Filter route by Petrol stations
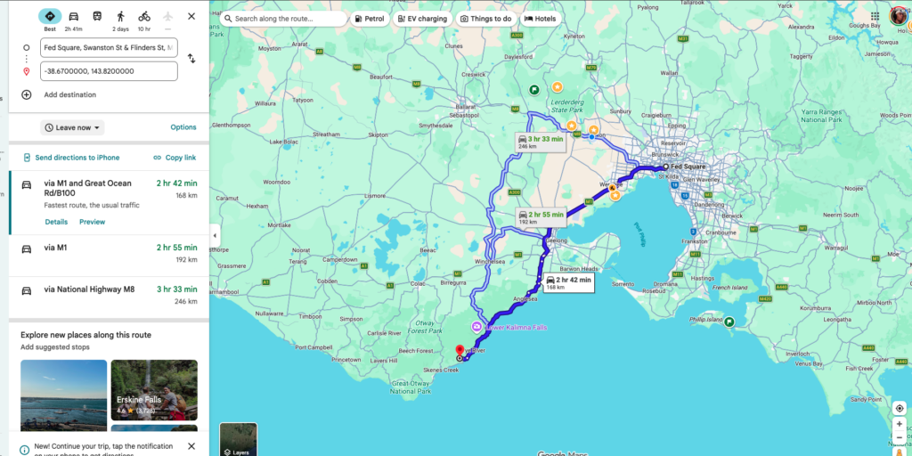Screen dimensions: 912x456 pyautogui.click(x=370, y=19)
